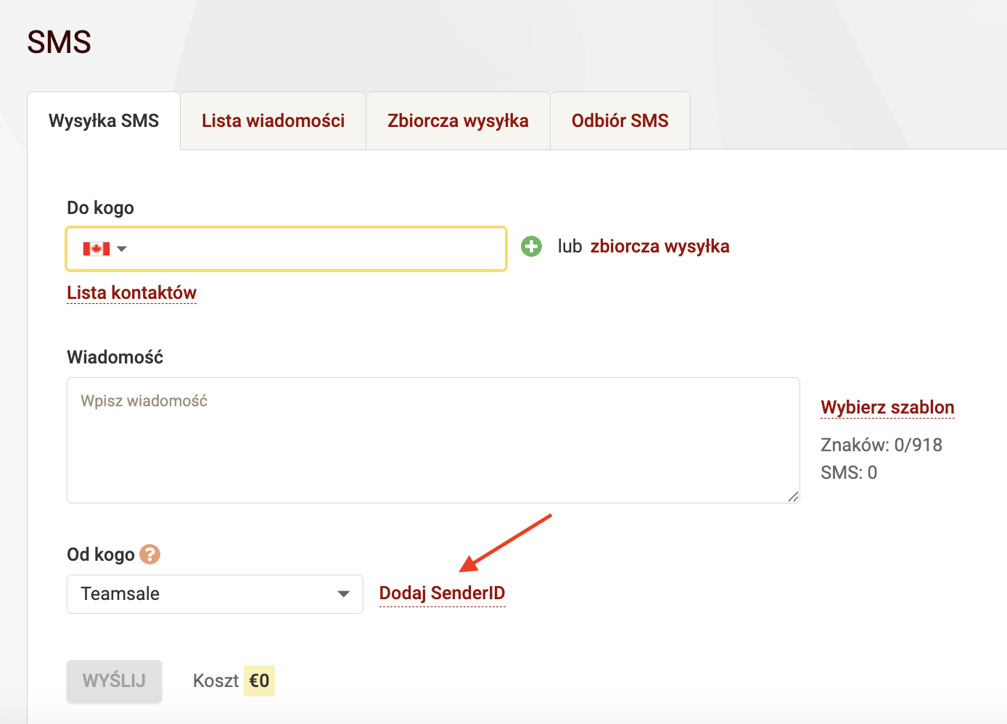The height and width of the screenshot is (724, 1007).
Task: Click the SMS: 0 count text
Action: 849,473
